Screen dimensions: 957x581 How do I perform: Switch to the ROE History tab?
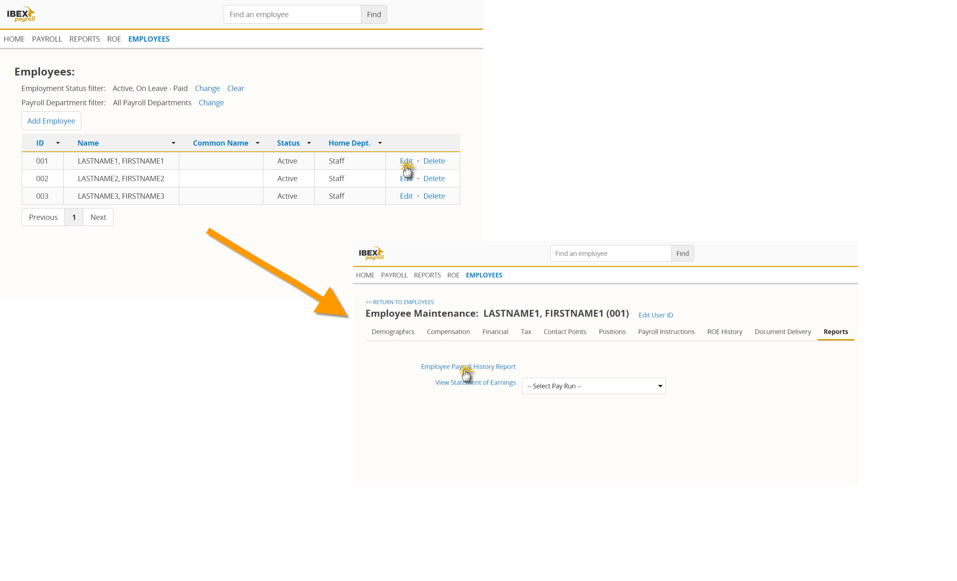point(724,332)
